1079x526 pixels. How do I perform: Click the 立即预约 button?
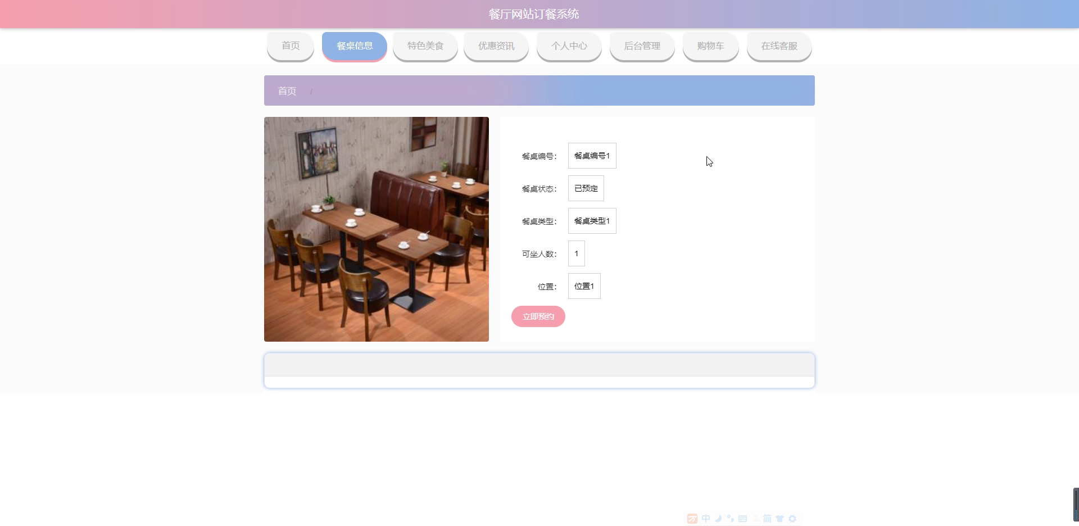point(538,316)
